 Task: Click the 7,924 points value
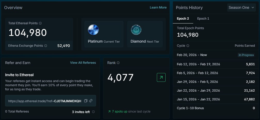250,73
